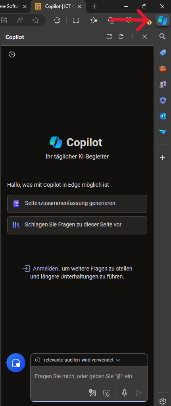
Task: Open the sidebar Search icon
Action: coord(162,37)
